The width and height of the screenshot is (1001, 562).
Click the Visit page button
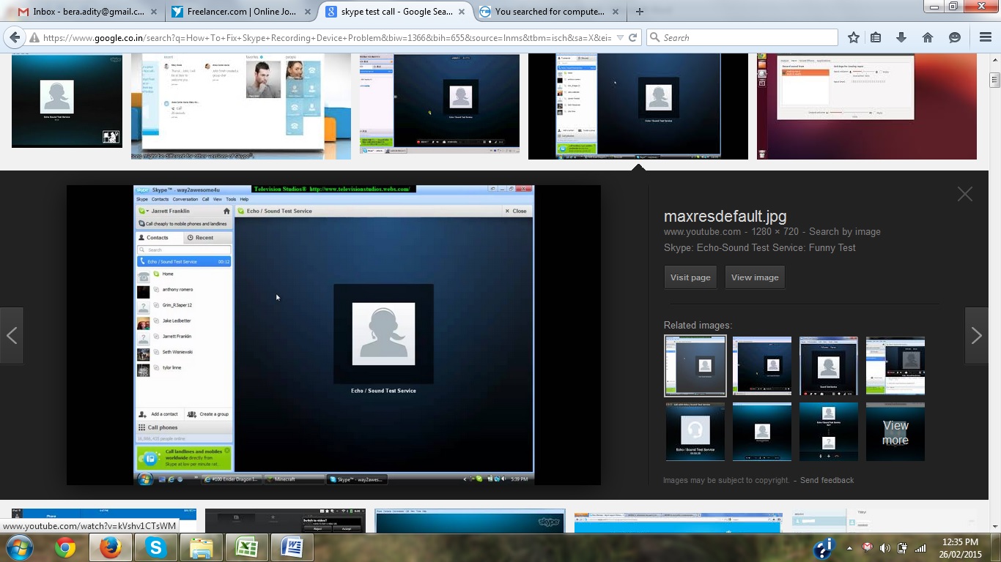click(690, 277)
